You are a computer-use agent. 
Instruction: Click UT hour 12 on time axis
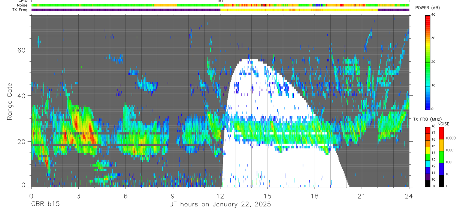pos(220,196)
